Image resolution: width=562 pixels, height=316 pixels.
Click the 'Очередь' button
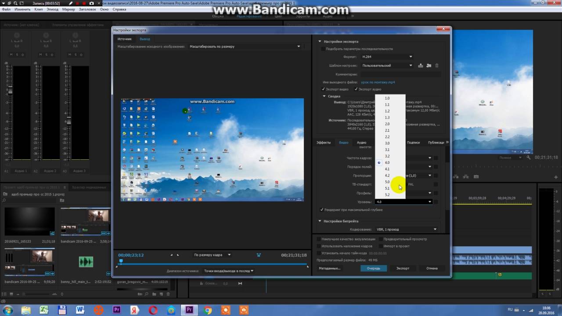tap(374, 268)
